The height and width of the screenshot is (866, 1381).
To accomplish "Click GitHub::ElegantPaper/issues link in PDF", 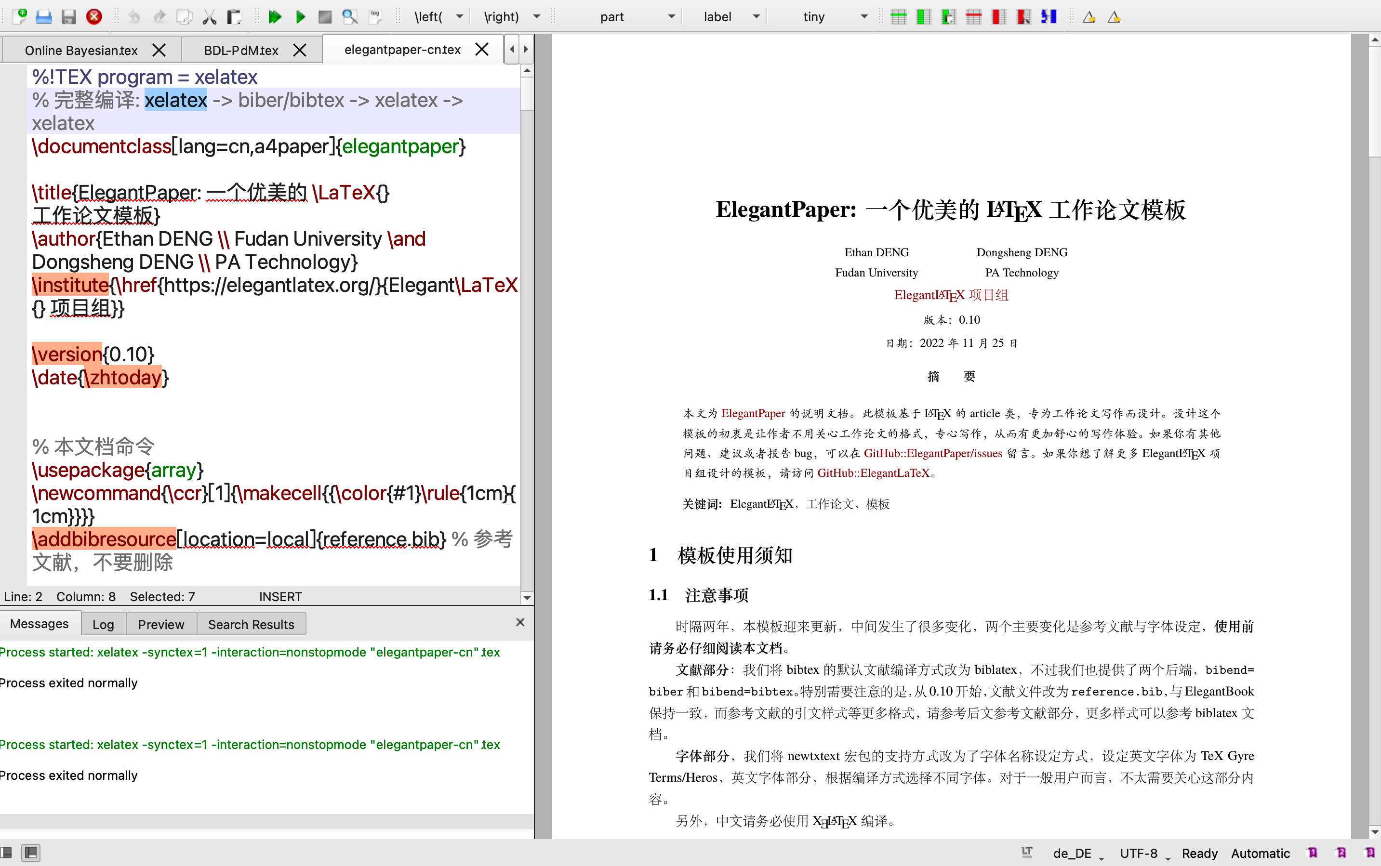I will (932, 453).
